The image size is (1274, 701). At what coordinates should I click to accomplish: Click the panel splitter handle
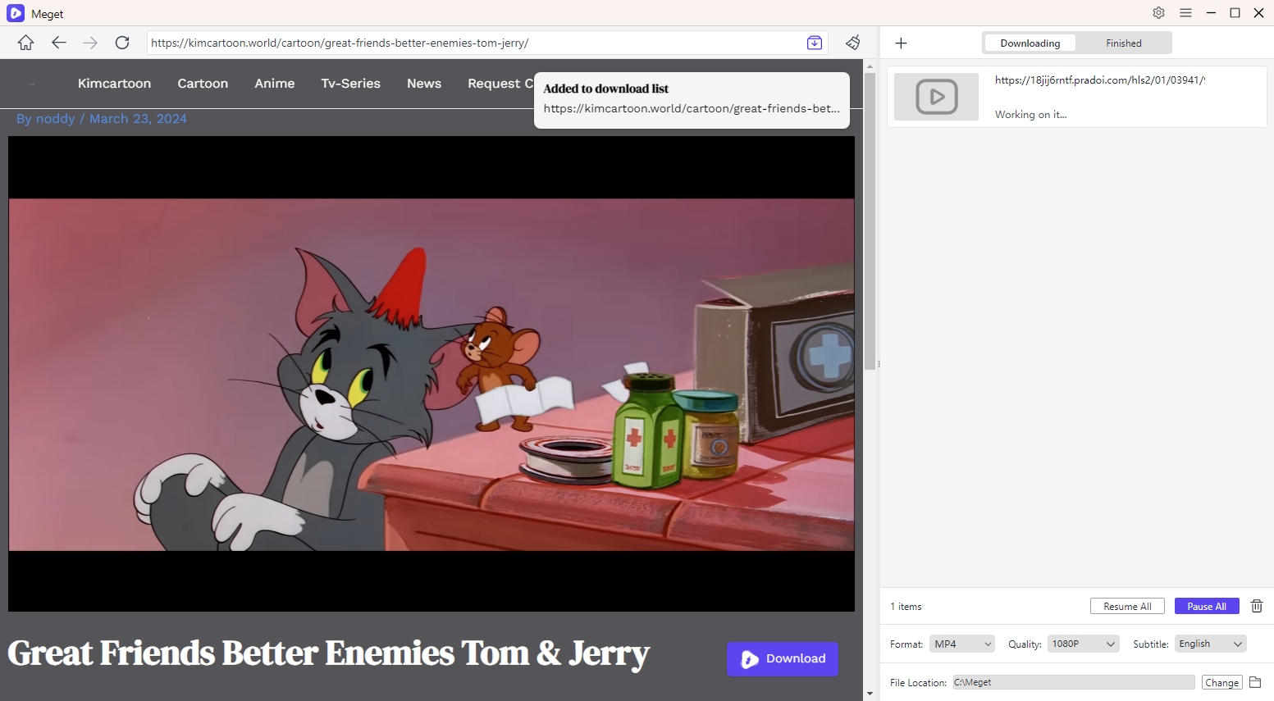click(879, 364)
